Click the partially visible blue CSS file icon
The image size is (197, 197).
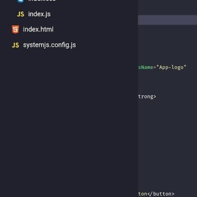pos(21,1)
